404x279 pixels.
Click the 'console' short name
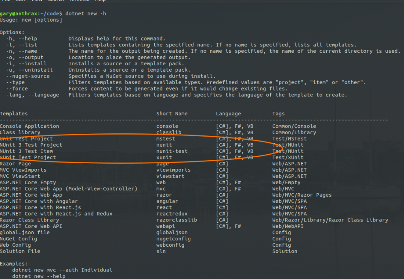pos(167,126)
